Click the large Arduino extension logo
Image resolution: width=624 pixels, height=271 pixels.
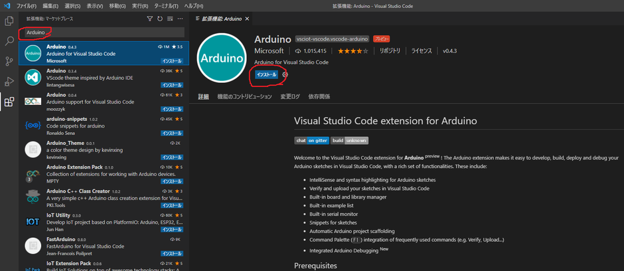pos(222,58)
